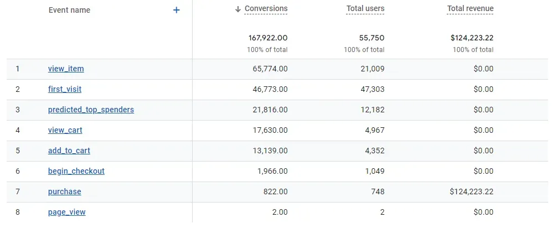The width and height of the screenshot is (558, 228).
Task: Click the 47,303 total users cell
Action: click(372, 89)
